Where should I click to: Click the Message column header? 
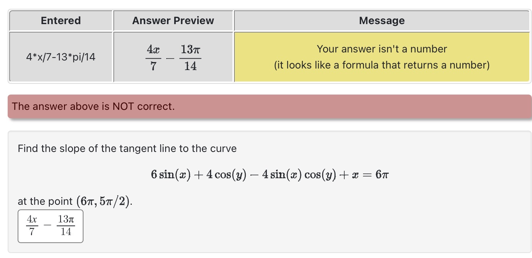pos(381,21)
